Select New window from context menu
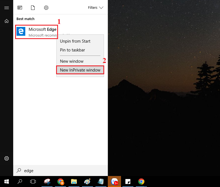 [x=71, y=61]
